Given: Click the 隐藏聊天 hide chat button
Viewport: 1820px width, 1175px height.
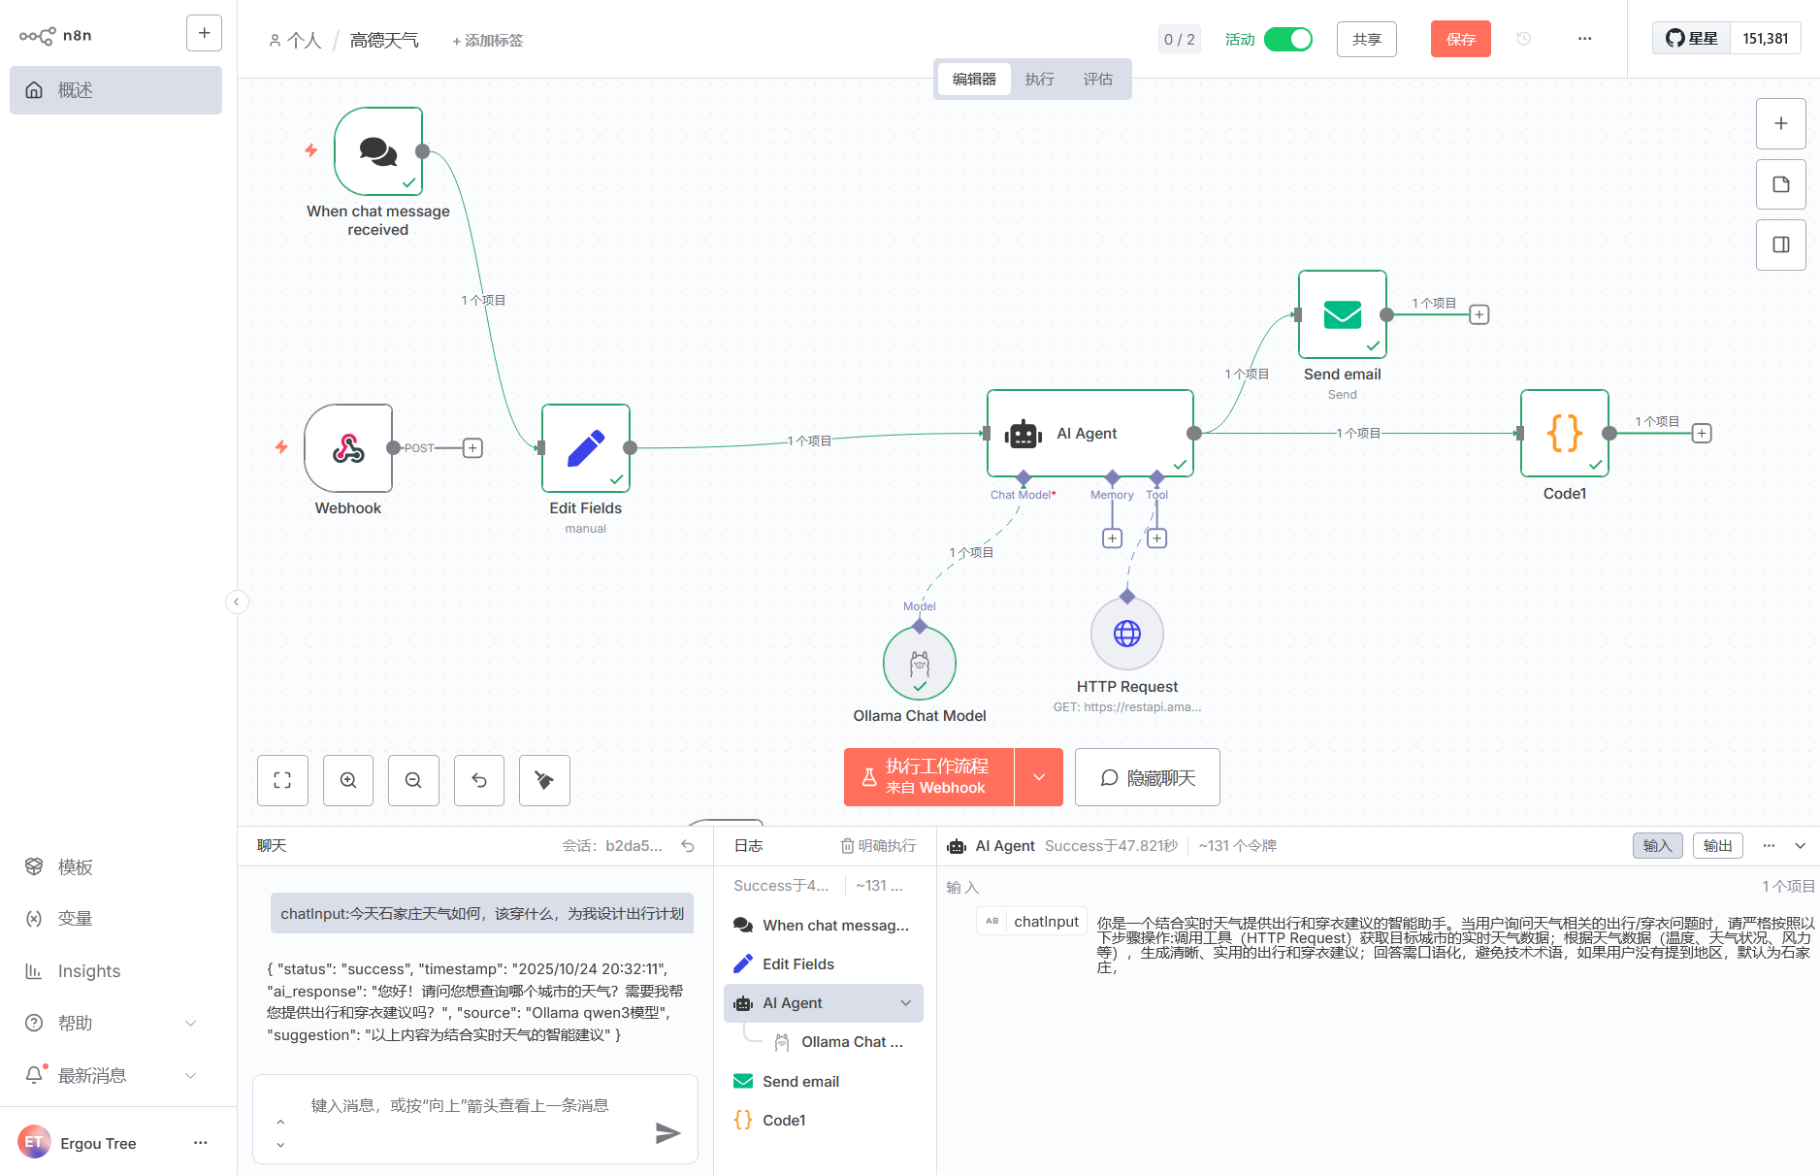Looking at the screenshot, I should 1147,777.
